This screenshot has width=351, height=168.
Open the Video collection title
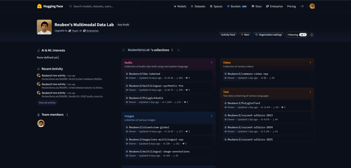pyautogui.click(x=227, y=62)
